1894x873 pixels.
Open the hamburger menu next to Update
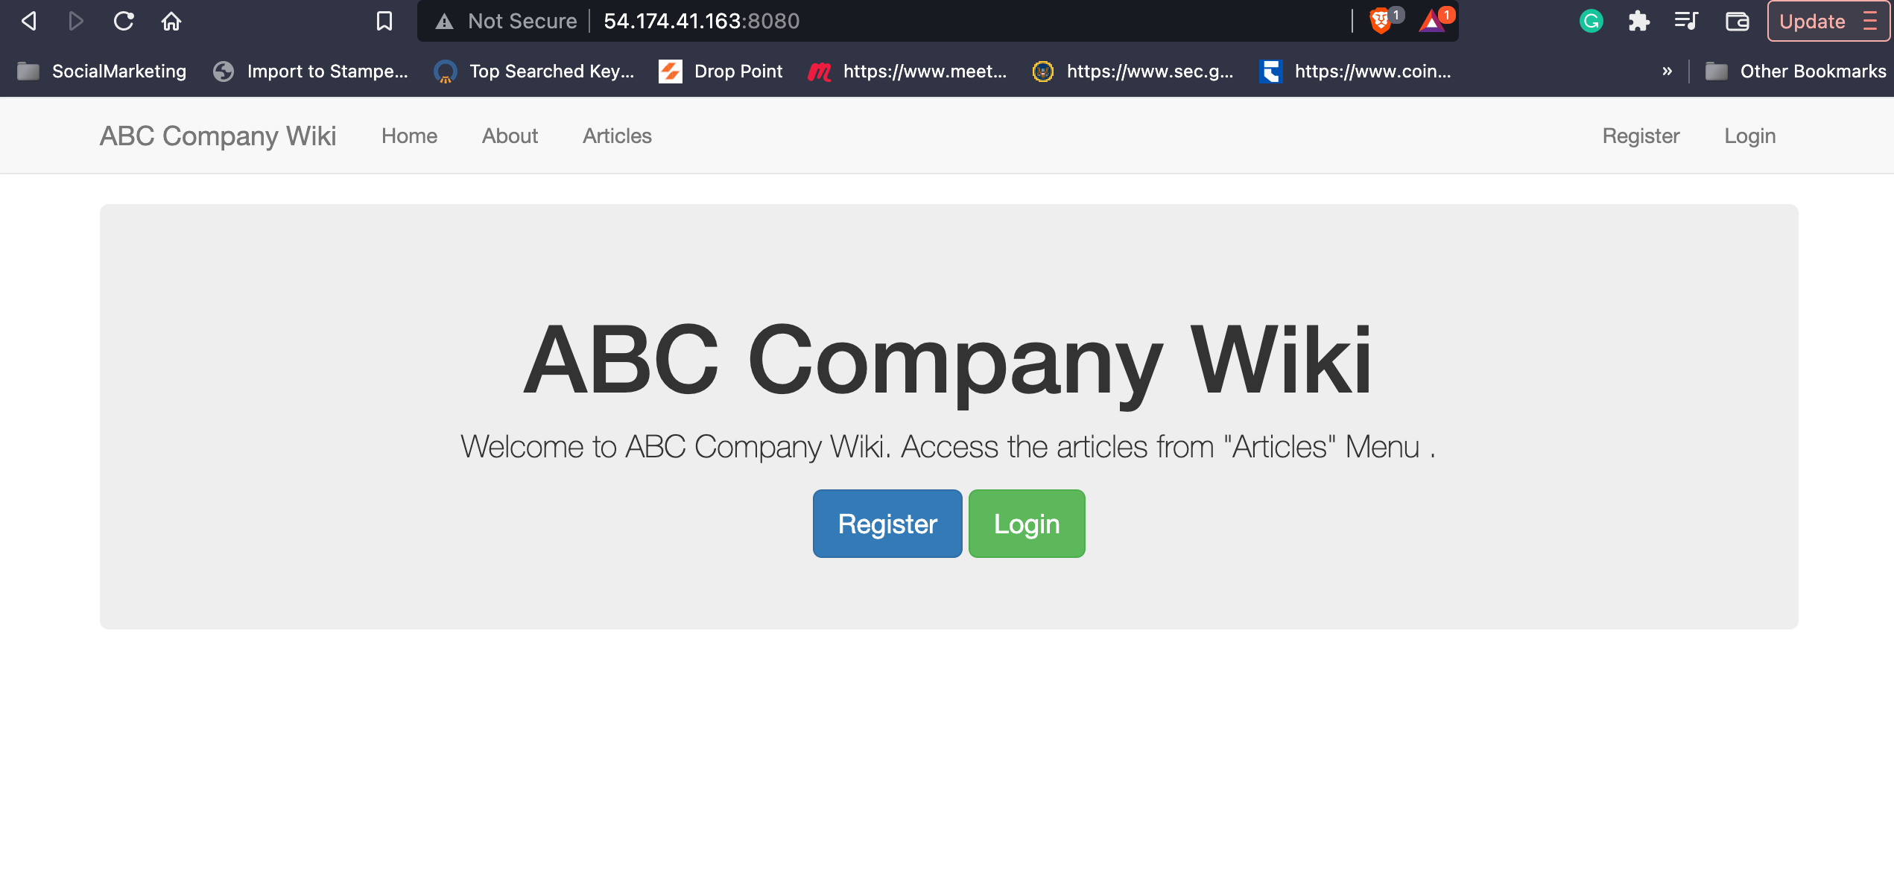(x=1870, y=21)
